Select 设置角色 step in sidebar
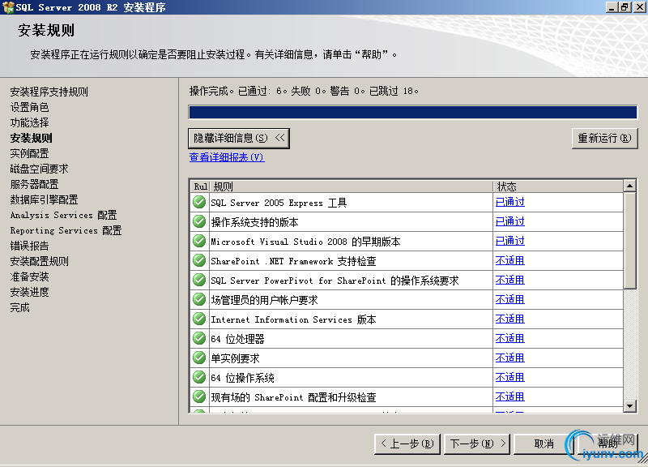Image resolution: width=648 pixels, height=467 pixels. [29, 107]
